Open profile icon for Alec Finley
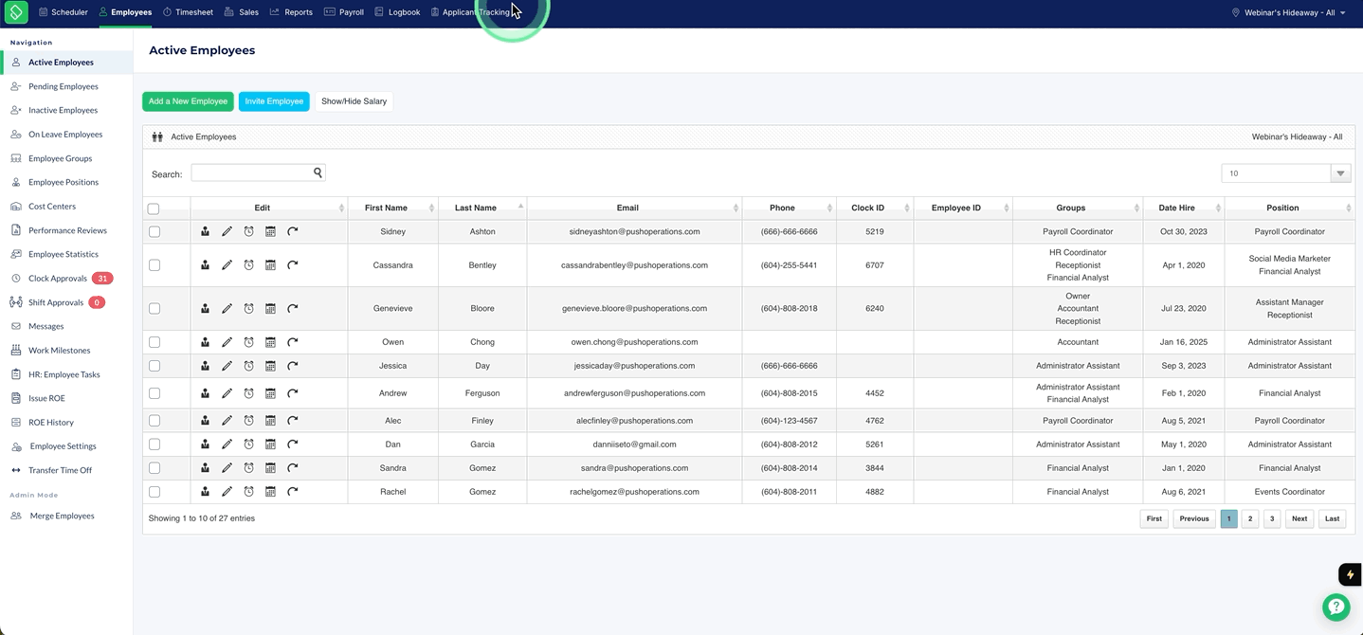This screenshot has height=635, width=1363. (x=205, y=421)
